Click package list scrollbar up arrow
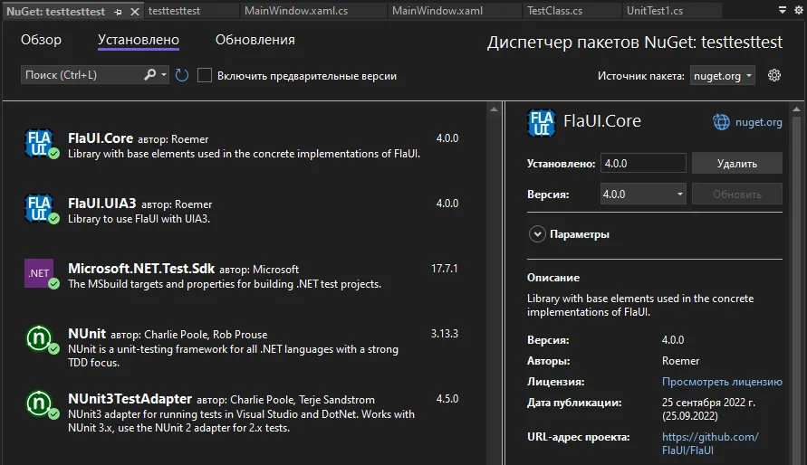 click(x=495, y=109)
